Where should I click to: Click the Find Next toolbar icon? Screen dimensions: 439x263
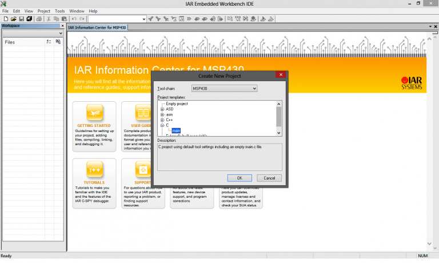[x=158, y=19]
